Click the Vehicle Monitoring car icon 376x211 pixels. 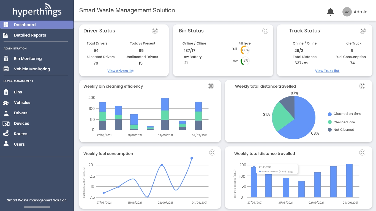(6, 69)
